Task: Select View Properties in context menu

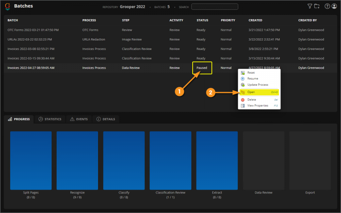Action: click(x=257, y=106)
